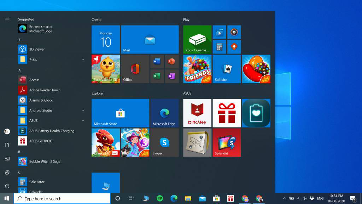Viewport: 362px width, 204px height.
Task: Click the Create group header
Action: 97,20
